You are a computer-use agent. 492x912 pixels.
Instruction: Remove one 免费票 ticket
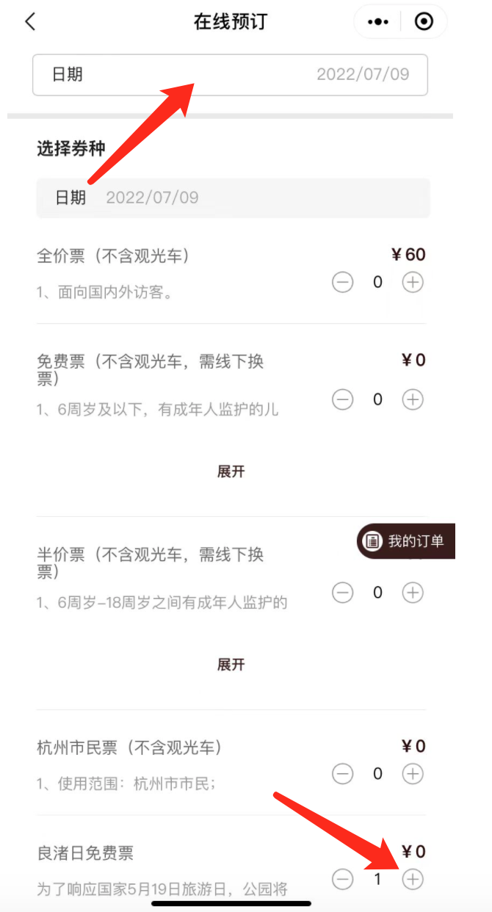pos(343,399)
